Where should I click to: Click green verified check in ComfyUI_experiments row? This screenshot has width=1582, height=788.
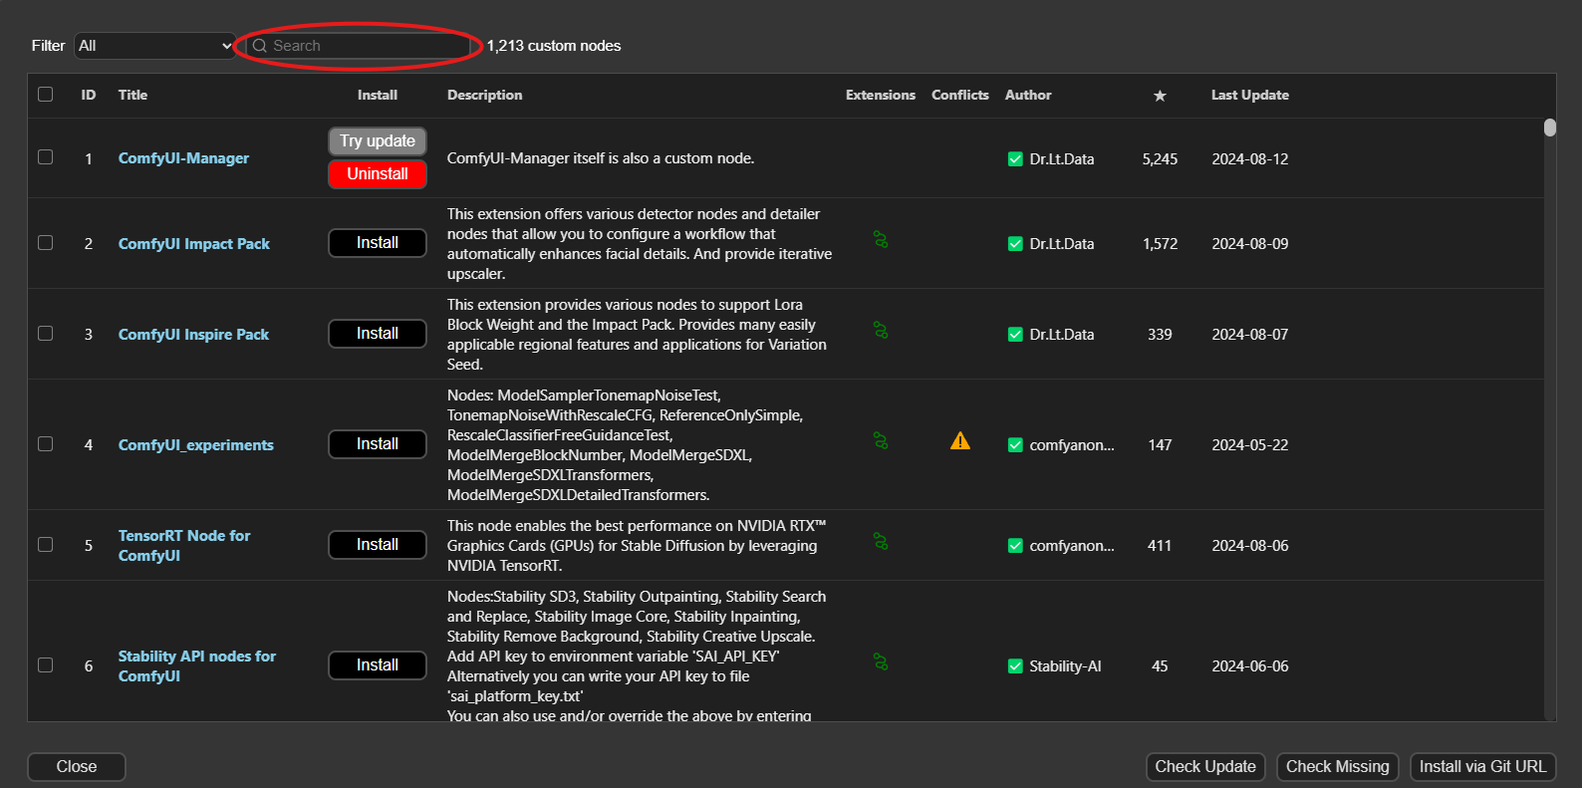point(1015,445)
